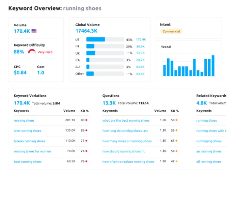Click the tallest last bar in Trend chart
The image size is (228, 201).
(x=213, y=66)
